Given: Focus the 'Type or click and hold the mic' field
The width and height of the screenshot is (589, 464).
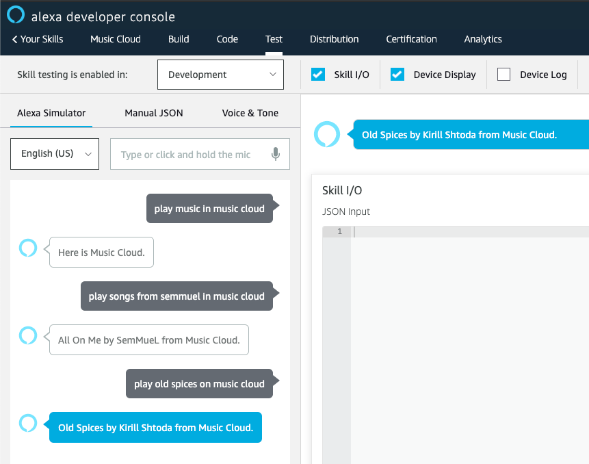Looking at the screenshot, I should 200,154.
